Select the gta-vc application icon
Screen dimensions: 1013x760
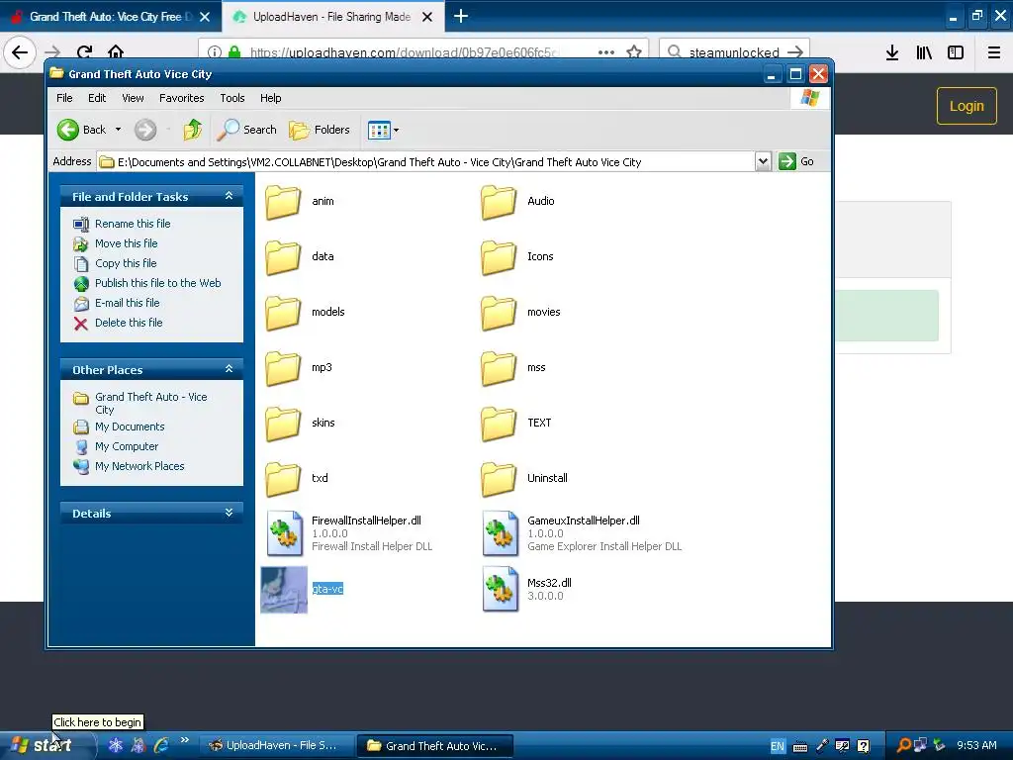click(x=284, y=590)
